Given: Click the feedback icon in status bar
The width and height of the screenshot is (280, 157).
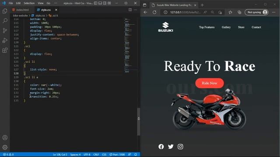Looking at the screenshot, I should coord(129,154).
